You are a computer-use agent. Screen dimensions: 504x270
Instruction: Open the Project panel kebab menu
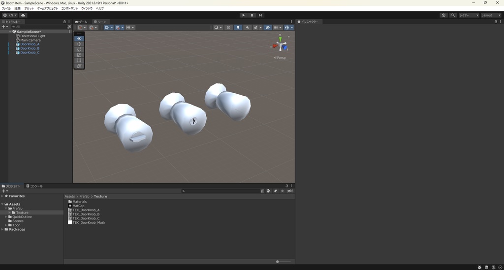click(x=291, y=186)
